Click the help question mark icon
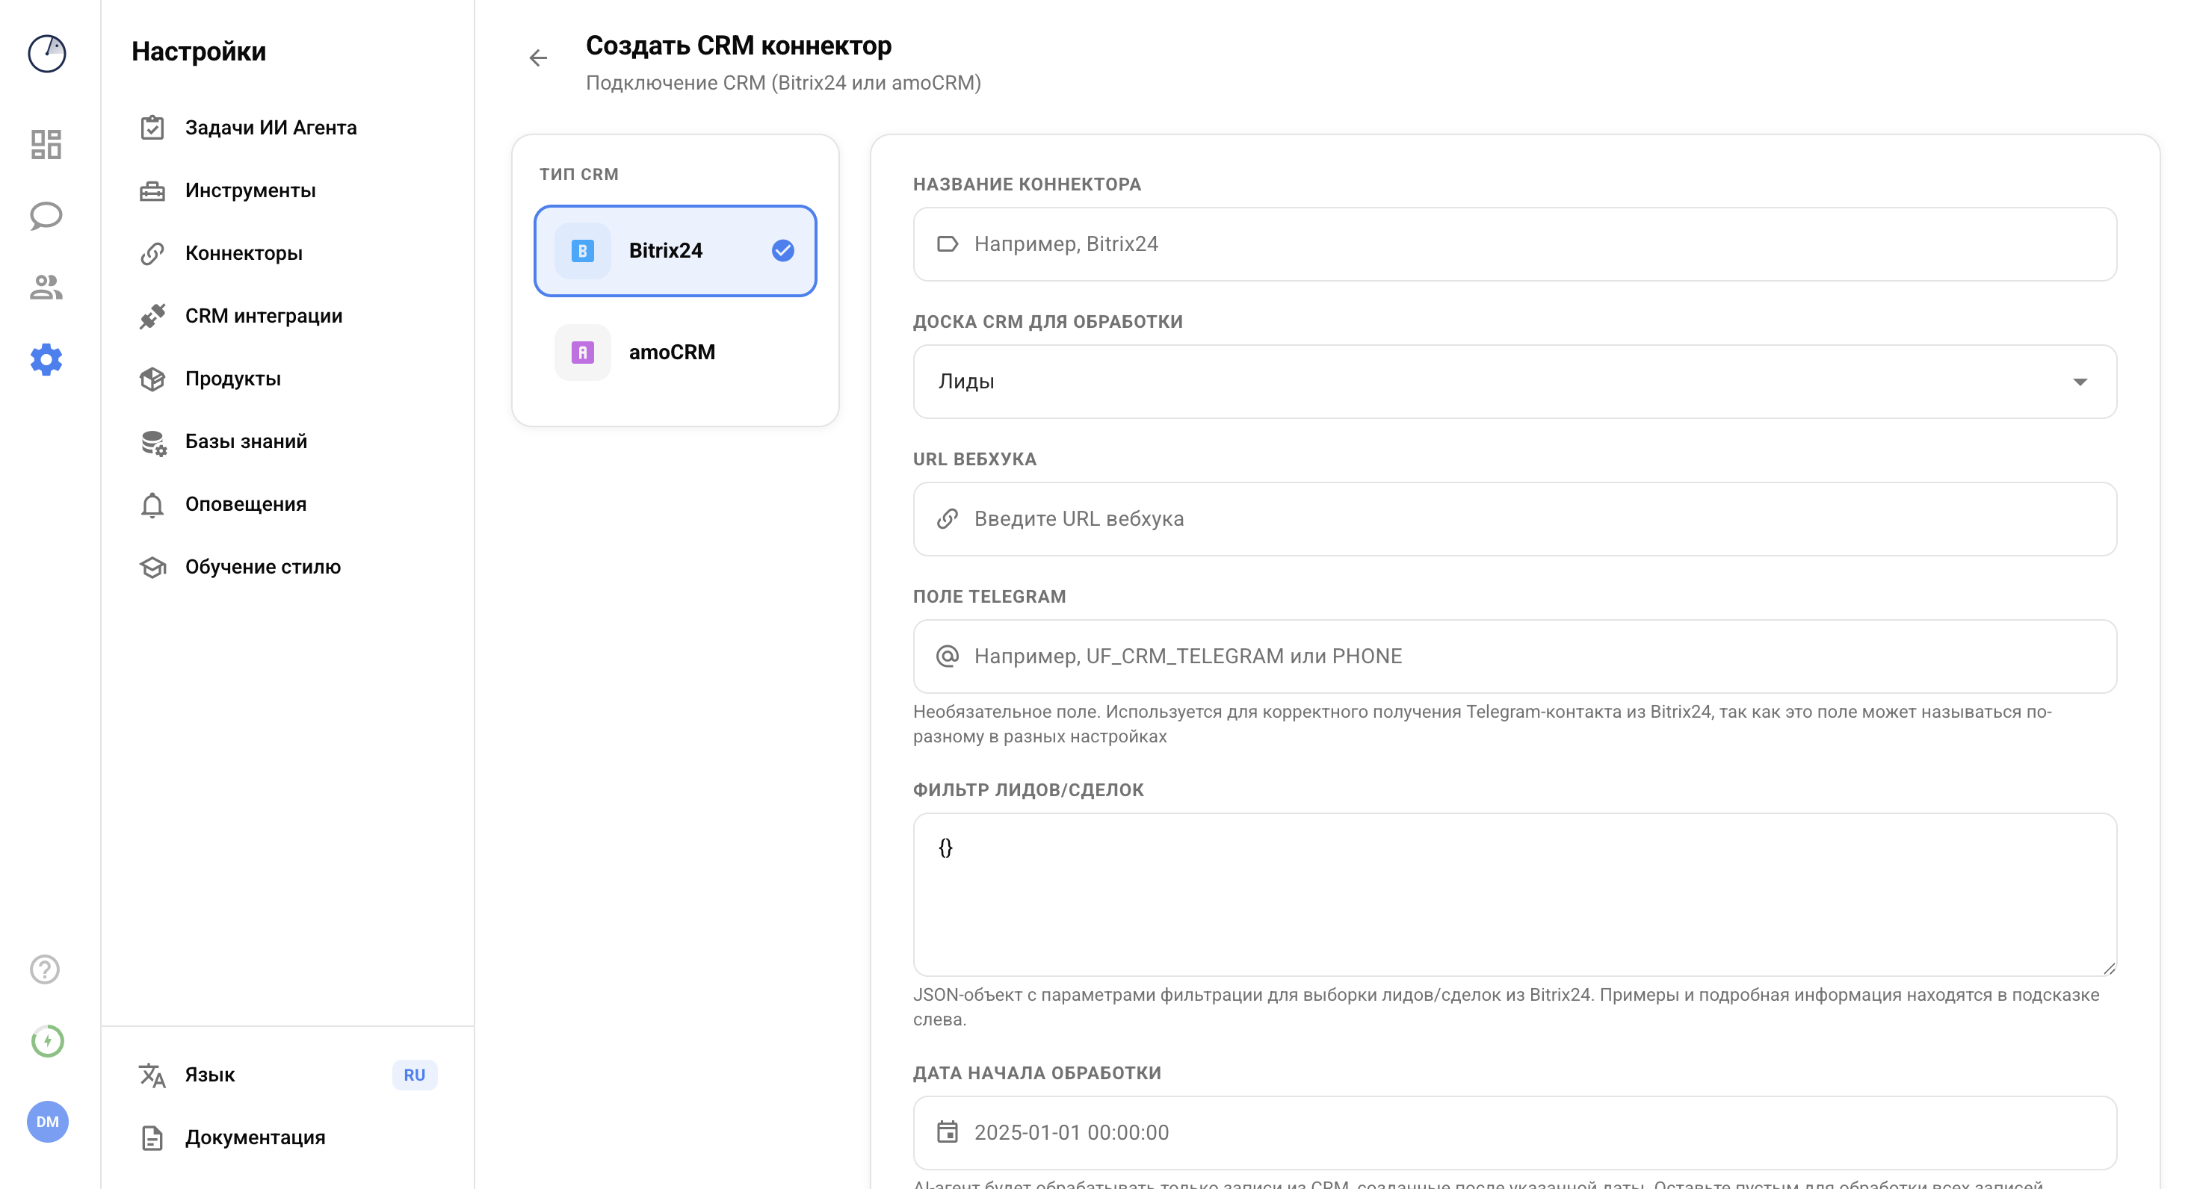This screenshot has height=1189, width=2197. (x=45, y=969)
